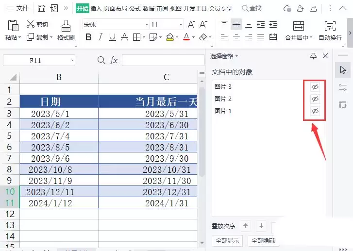
Task: Click the underline U icon
Action: [112, 37]
